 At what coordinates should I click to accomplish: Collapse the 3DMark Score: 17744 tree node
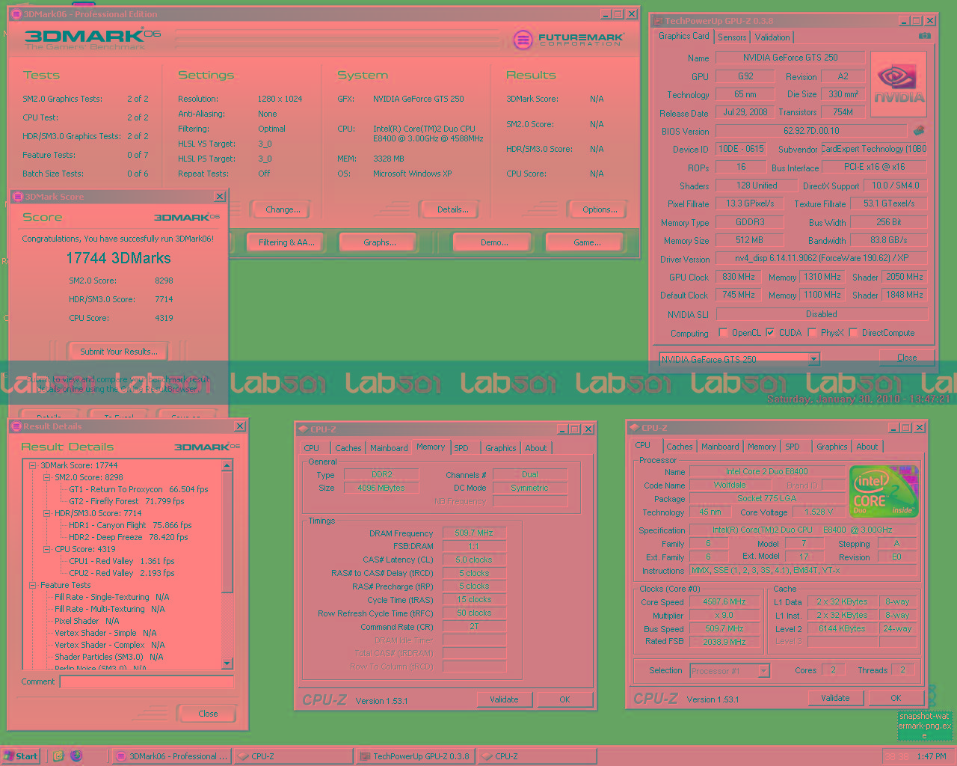[33, 465]
